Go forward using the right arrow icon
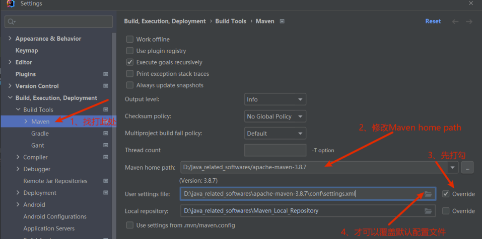 [x=469, y=22]
